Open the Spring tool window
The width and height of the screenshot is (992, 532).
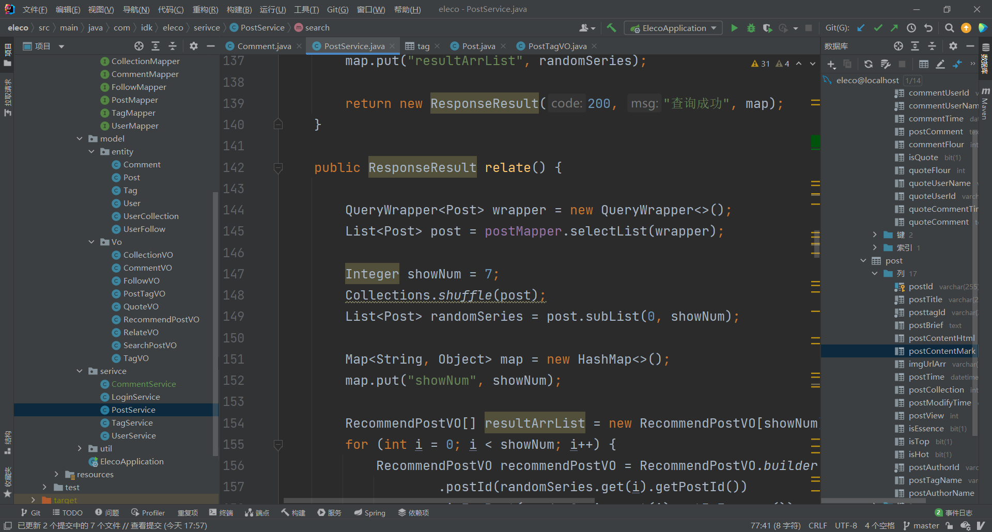tap(369, 512)
